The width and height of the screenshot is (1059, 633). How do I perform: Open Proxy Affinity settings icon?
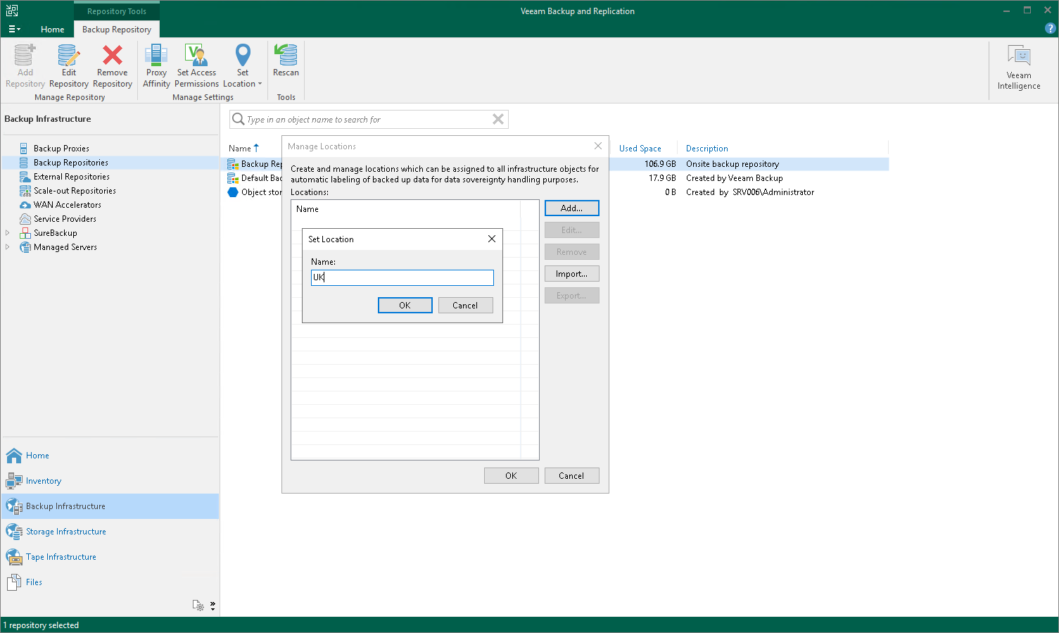[x=156, y=63]
